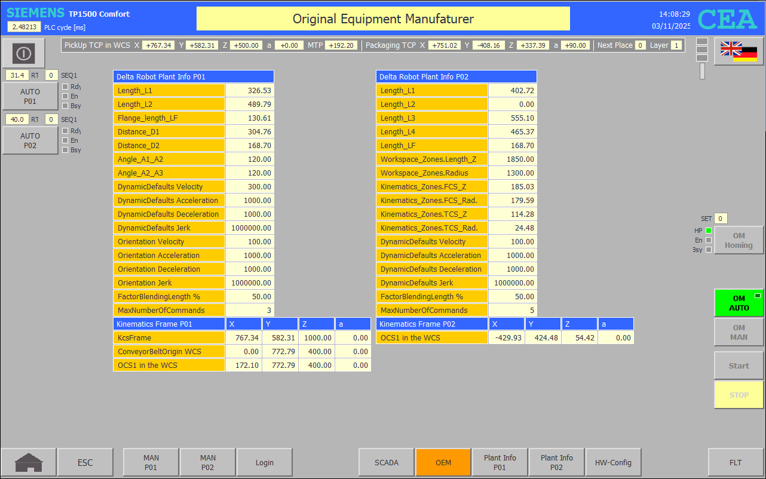The width and height of the screenshot is (766, 479).
Task: Toggle the Rdy checkbox beside AUTO P01
Action: (65, 87)
